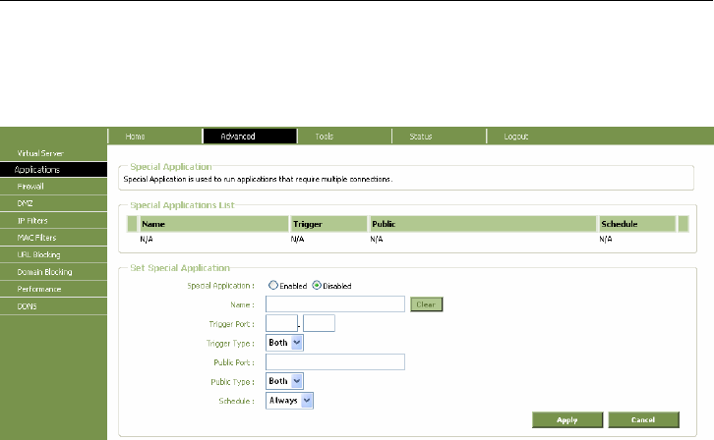Click the Name input field
714x440 pixels.
point(335,304)
